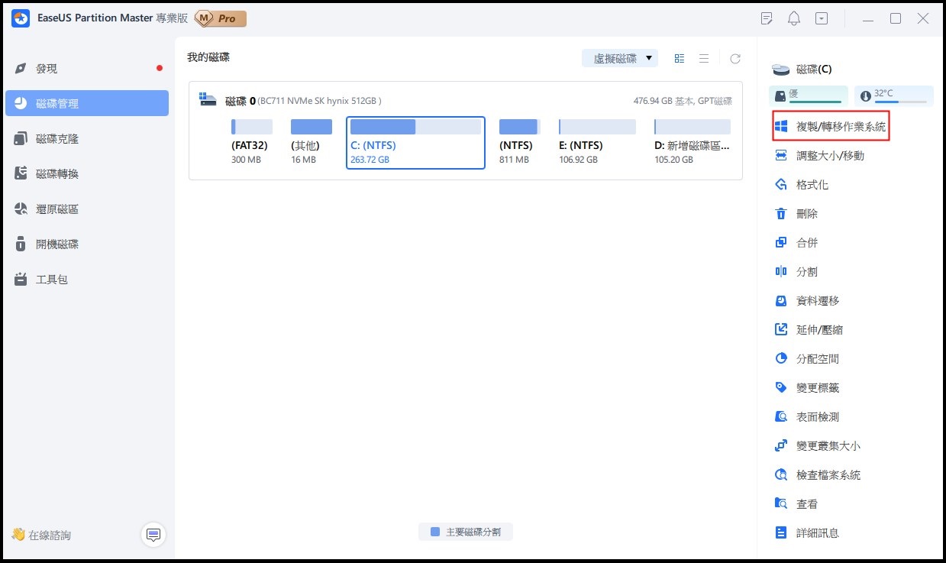Click 刪除 in the operations list
The width and height of the screenshot is (946, 563).
[796, 214]
